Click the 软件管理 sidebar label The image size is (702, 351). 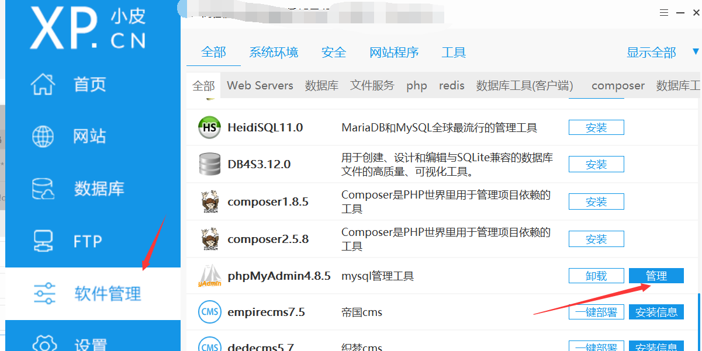(x=108, y=293)
